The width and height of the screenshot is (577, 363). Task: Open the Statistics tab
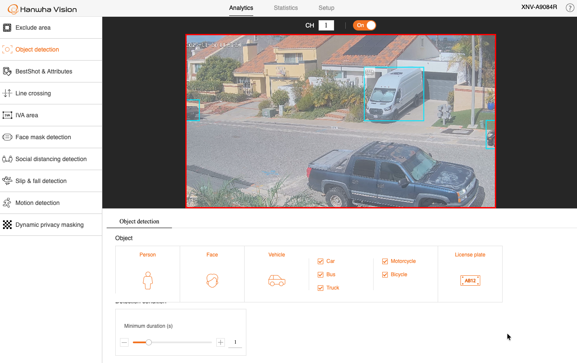(286, 8)
